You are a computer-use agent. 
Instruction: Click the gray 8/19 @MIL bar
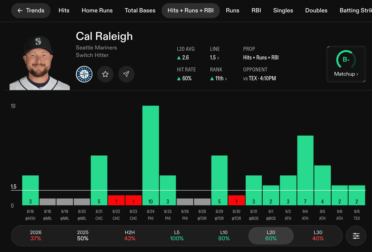(x=65, y=202)
